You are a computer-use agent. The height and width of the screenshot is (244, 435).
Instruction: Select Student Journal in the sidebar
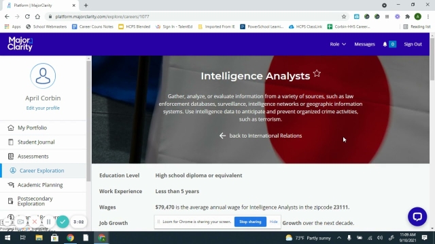click(43, 142)
